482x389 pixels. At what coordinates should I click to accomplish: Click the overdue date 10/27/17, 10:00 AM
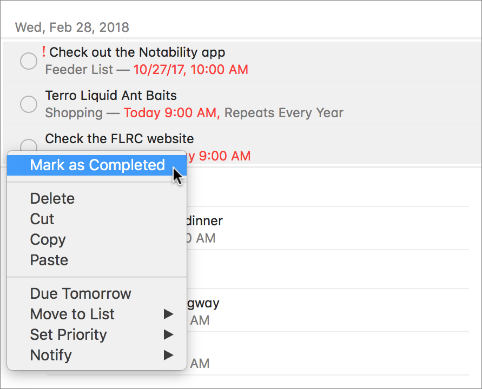tap(190, 70)
